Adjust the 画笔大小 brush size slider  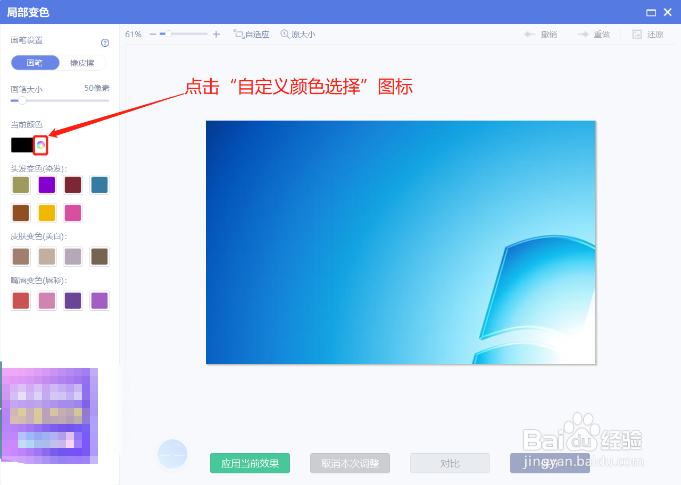[60, 100]
